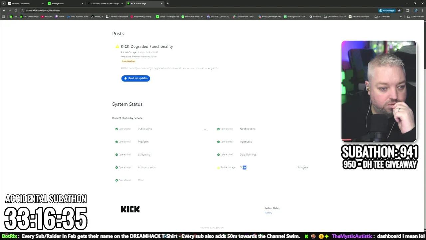Open the Chrome three-dot menu
Viewport: 426px width, 240px height.
click(423, 10)
